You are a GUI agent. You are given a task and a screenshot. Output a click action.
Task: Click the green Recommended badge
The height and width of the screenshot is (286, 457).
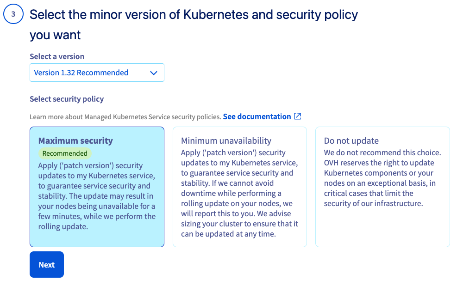click(x=65, y=153)
